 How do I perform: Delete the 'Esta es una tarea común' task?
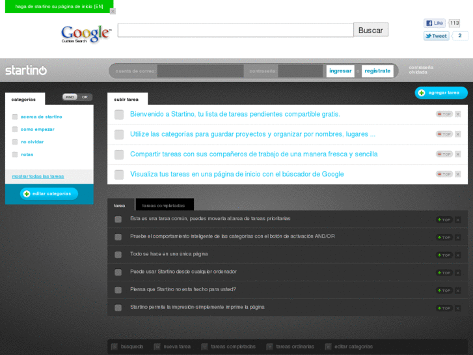pyautogui.click(x=458, y=220)
